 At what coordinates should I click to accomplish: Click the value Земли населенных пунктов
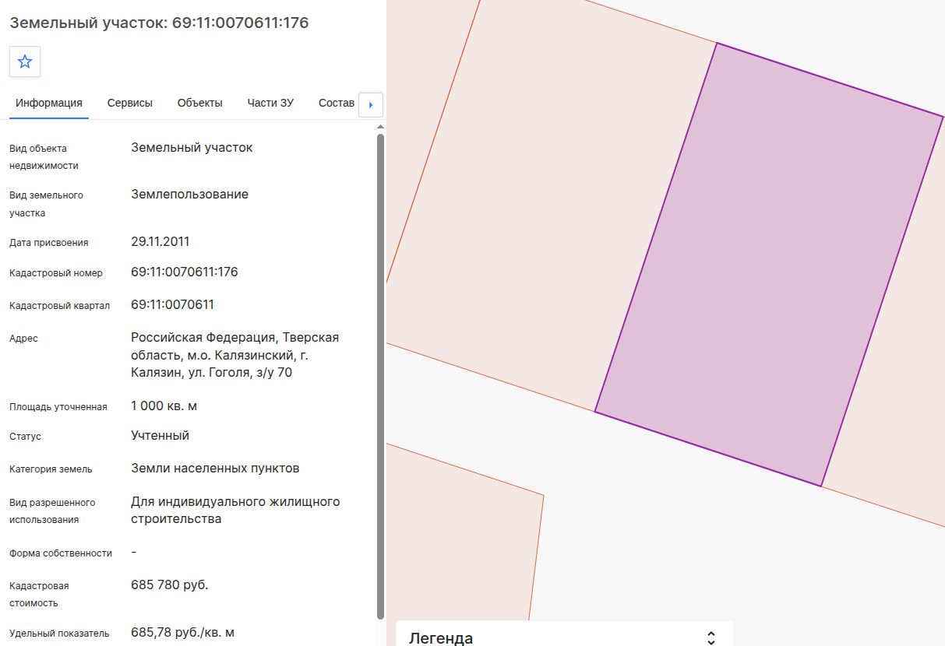click(215, 469)
